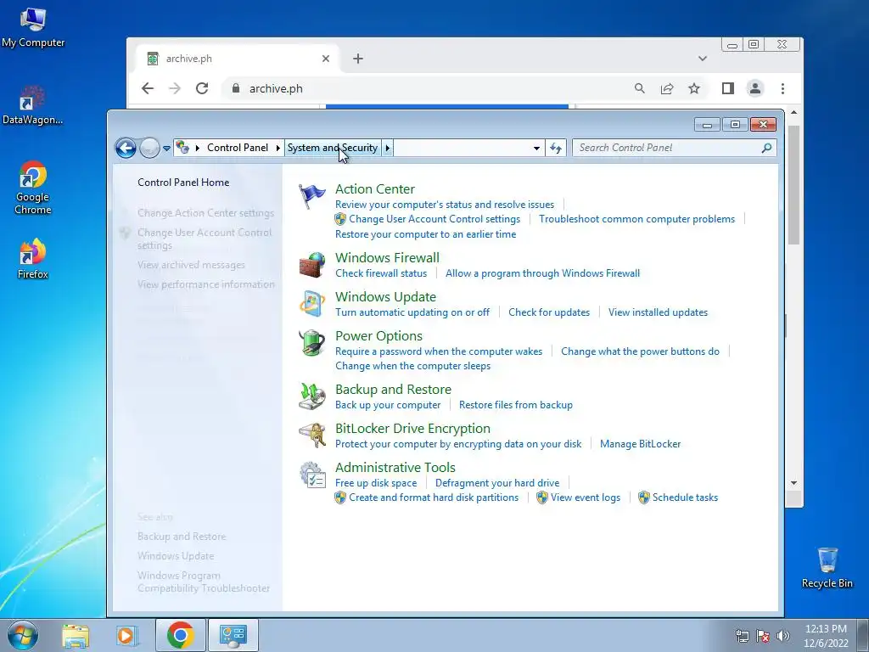
Task: Click Schedule tasks
Action: click(685, 497)
